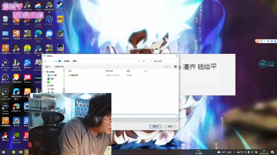The height and width of the screenshot is (155, 277).
Task: Open the 分区助手 9.1 shortcut
Action: 16,107
